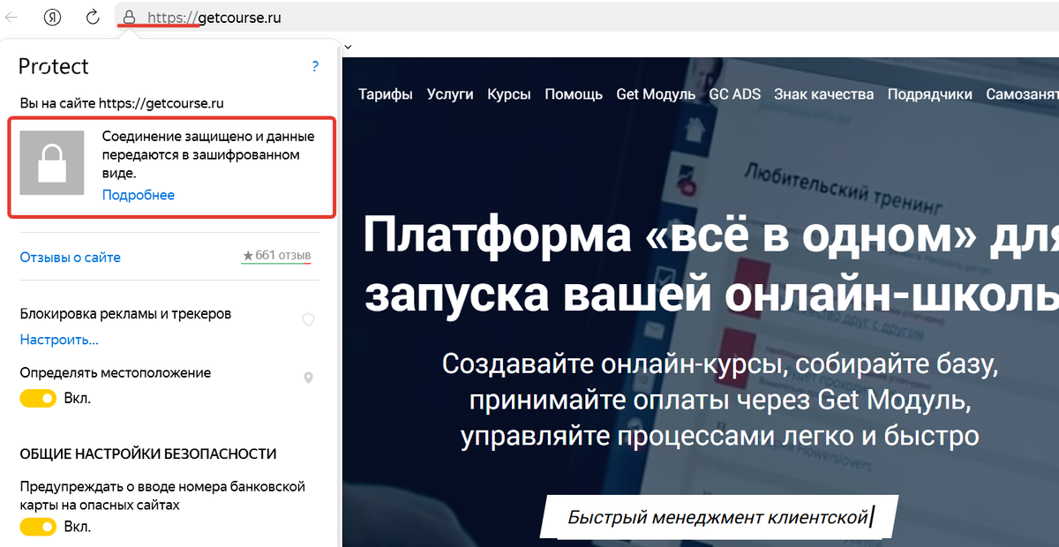This screenshot has height=547, width=1059.
Task: Expand the small chevron below address bar
Action: [348, 46]
